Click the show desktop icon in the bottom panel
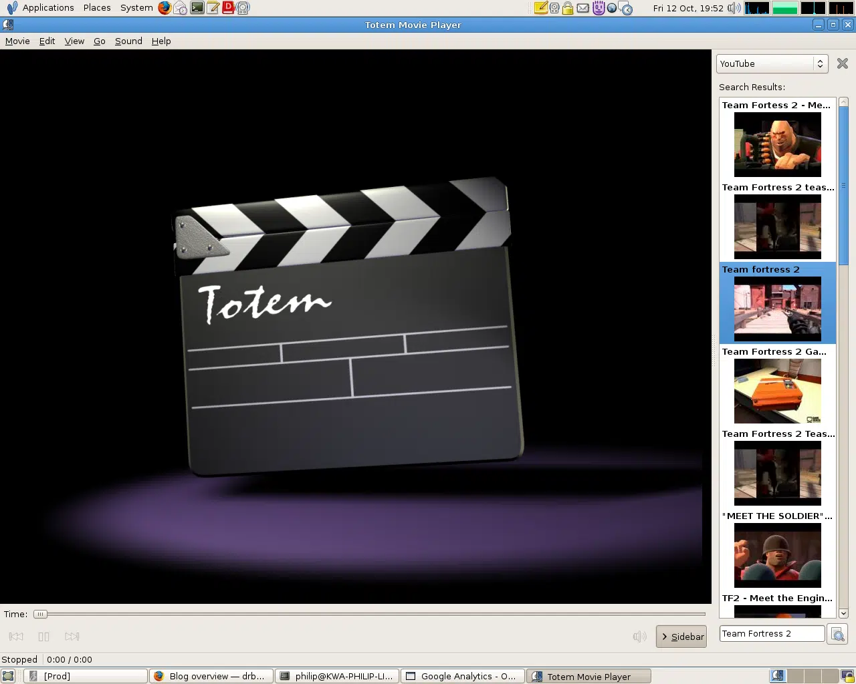856x684 pixels. 8,676
